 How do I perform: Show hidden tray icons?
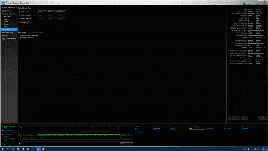[241, 149]
